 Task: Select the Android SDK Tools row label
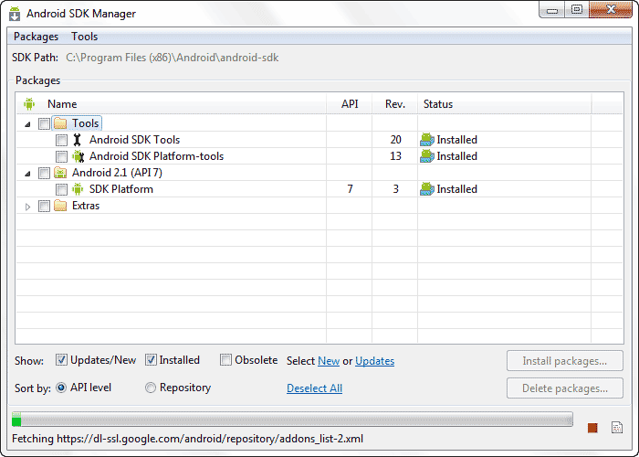coord(134,140)
